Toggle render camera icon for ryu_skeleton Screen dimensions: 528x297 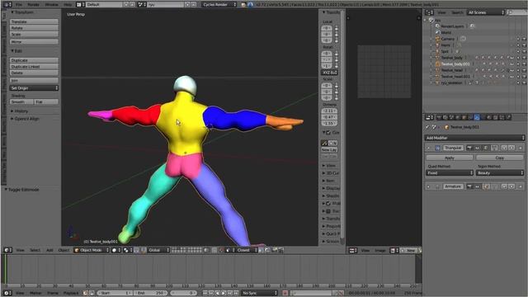[x=525, y=82]
